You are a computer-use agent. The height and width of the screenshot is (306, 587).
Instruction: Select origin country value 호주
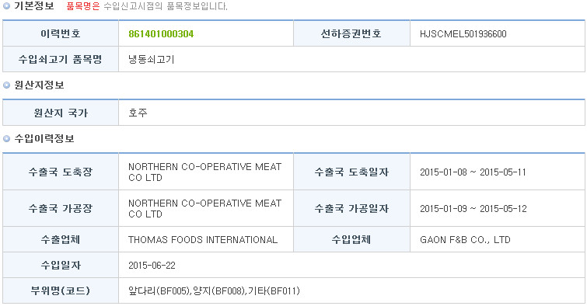(x=138, y=113)
